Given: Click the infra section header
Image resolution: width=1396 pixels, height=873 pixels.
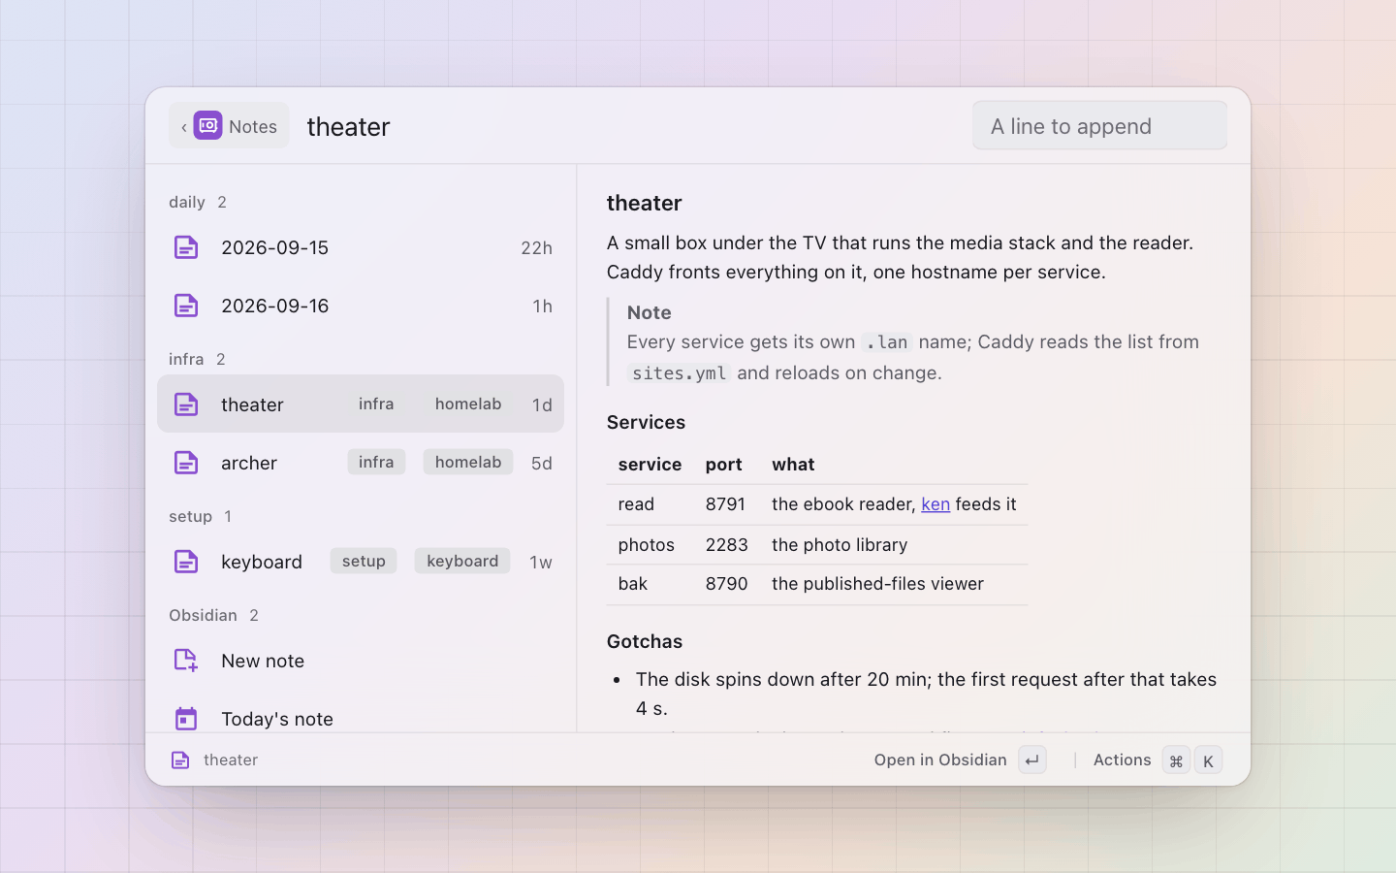Looking at the screenshot, I should click(197, 359).
